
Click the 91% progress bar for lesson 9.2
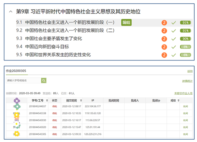point(185,31)
